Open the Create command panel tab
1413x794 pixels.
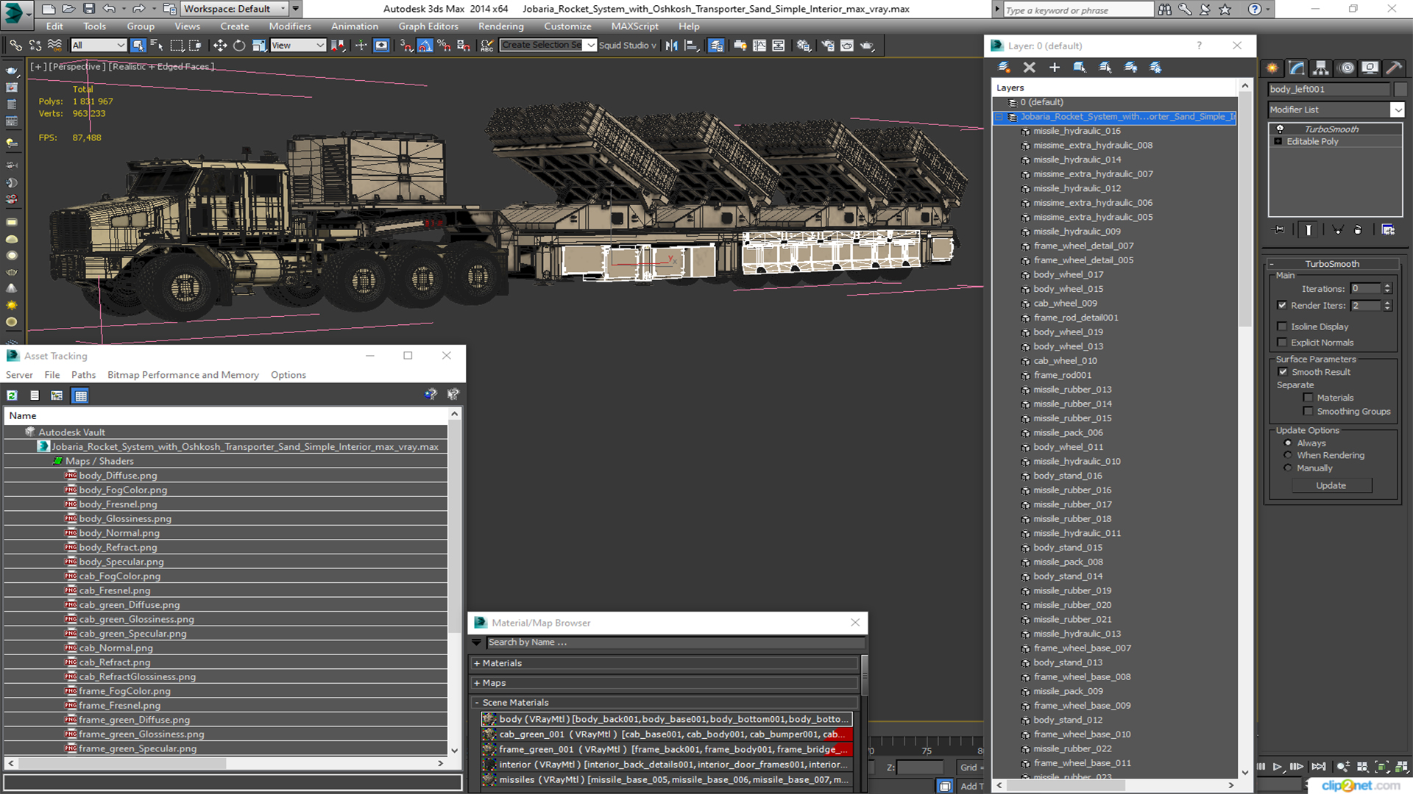(x=1272, y=68)
